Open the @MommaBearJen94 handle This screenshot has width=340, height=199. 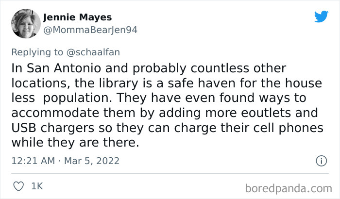pos(90,30)
